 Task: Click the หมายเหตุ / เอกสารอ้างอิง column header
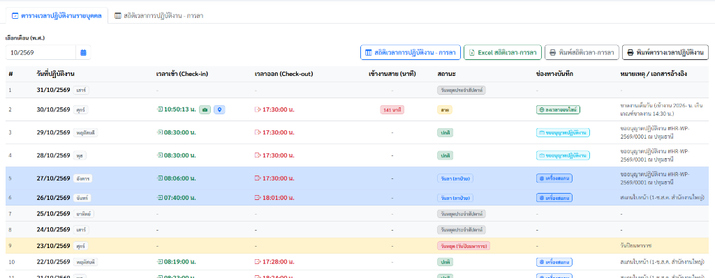point(654,74)
